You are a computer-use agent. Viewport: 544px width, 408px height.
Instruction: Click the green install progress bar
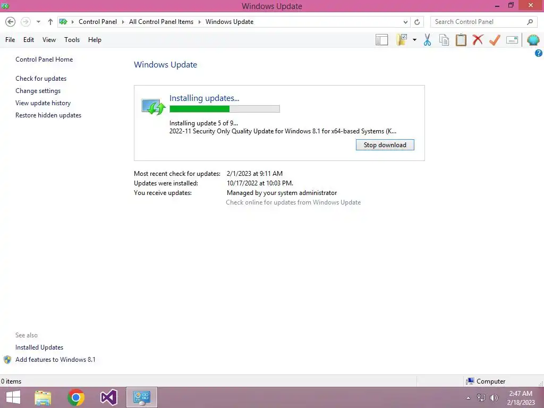click(x=225, y=109)
